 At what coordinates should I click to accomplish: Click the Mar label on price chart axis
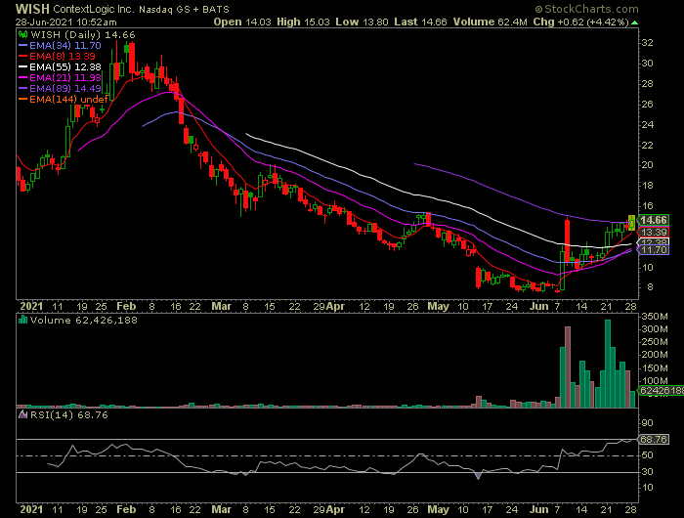221,306
